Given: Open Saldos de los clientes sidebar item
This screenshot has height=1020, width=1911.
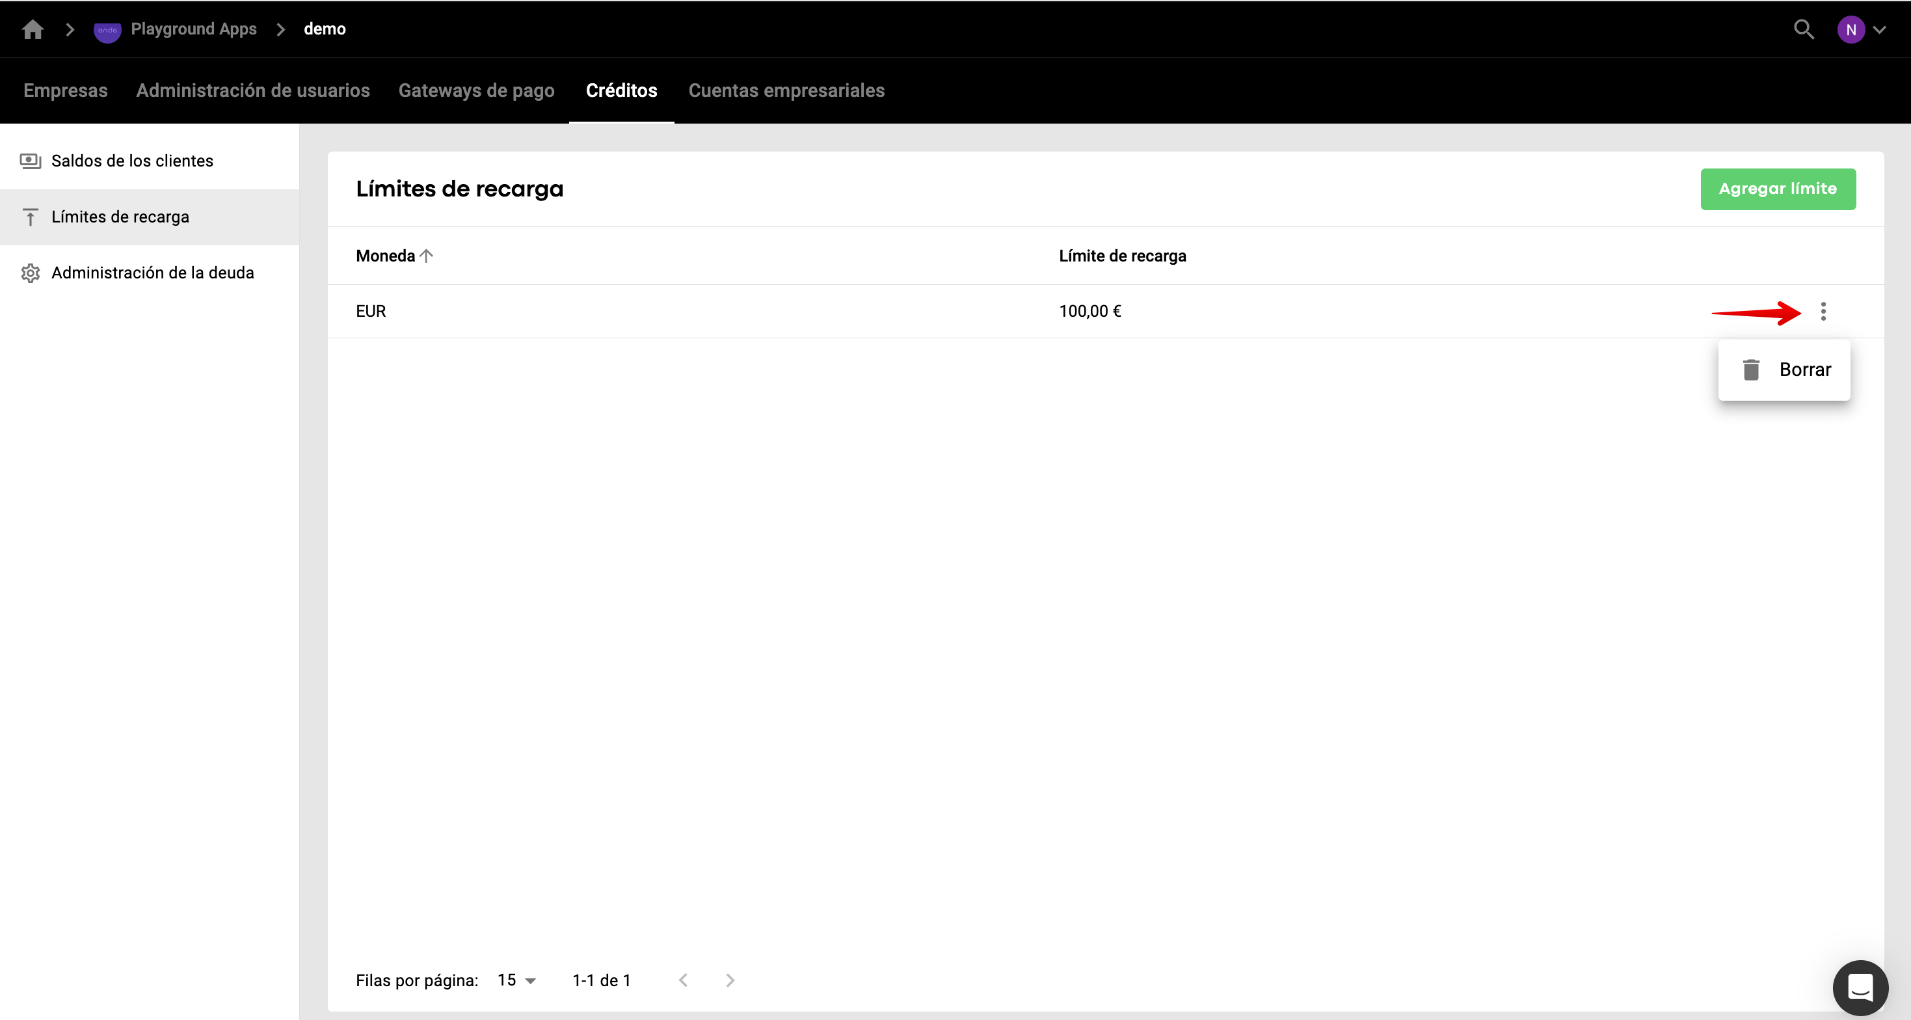Looking at the screenshot, I should click(132, 161).
